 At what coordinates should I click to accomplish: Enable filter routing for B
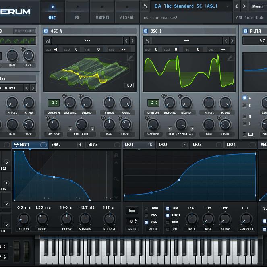tap(244, 105)
